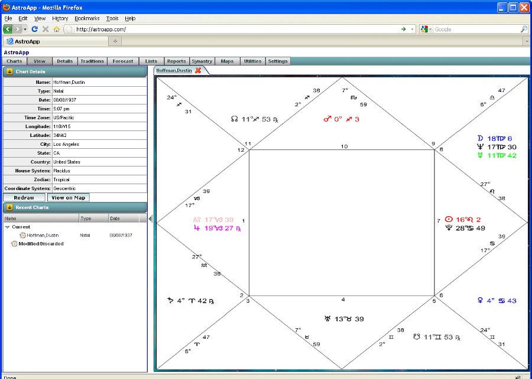Viewport: 532px width, 379px height.
Task: Close the Hoffman,Dustin chart tab
Action: click(x=198, y=70)
